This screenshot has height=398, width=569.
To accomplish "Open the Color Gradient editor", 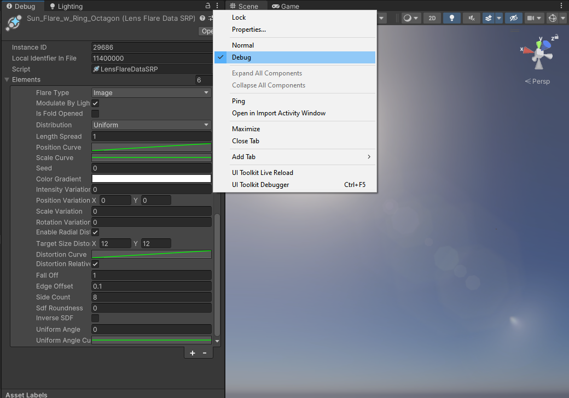I will (151, 179).
